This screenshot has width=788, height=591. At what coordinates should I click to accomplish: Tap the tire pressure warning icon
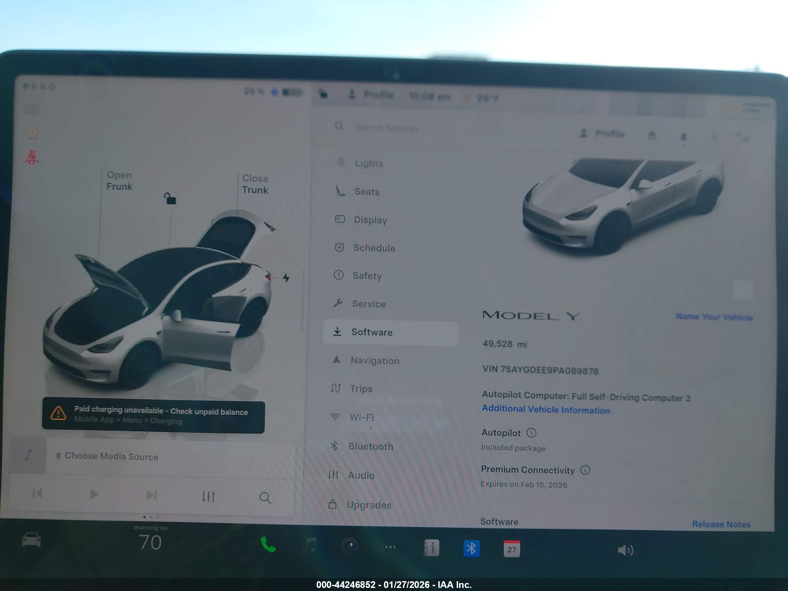32,133
